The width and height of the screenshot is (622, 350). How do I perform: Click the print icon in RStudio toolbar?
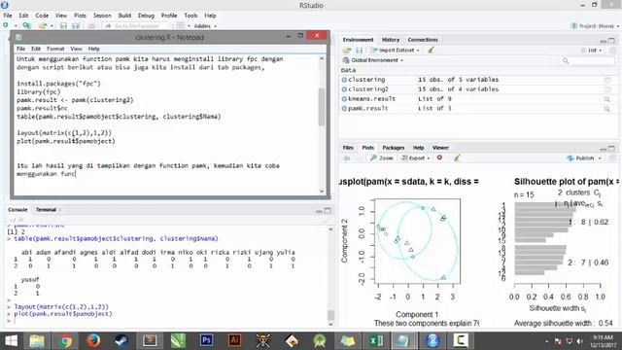[x=91, y=26]
